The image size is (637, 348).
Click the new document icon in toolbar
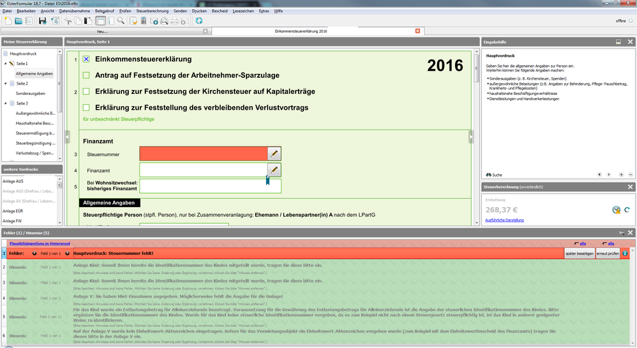pos(8,20)
